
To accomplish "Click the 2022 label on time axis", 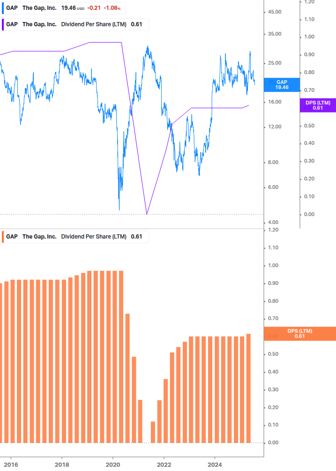I will [164, 465].
